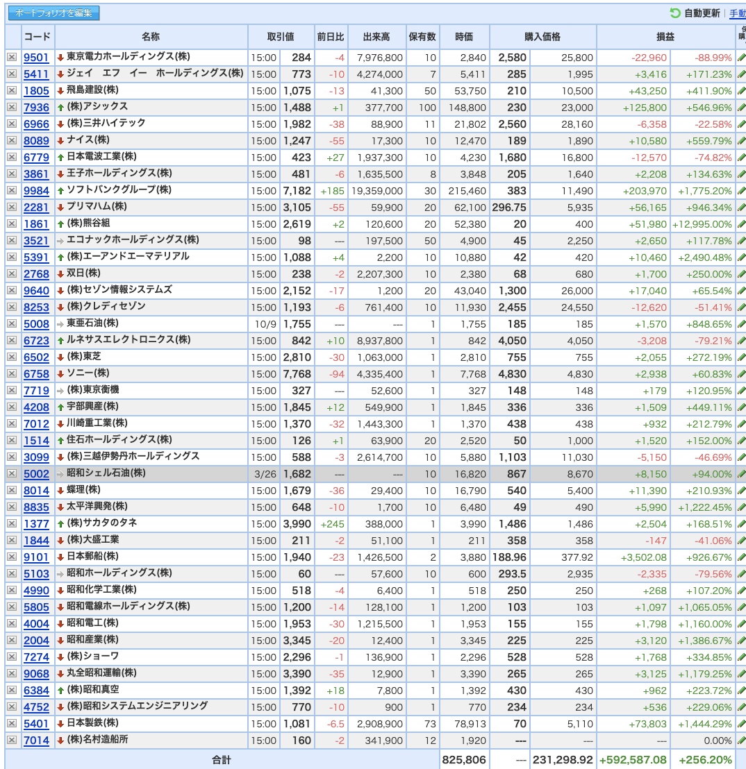Open stock code 6723 link
Image resolution: width=746 pixels, height=769 pixels.
(36, 340)
